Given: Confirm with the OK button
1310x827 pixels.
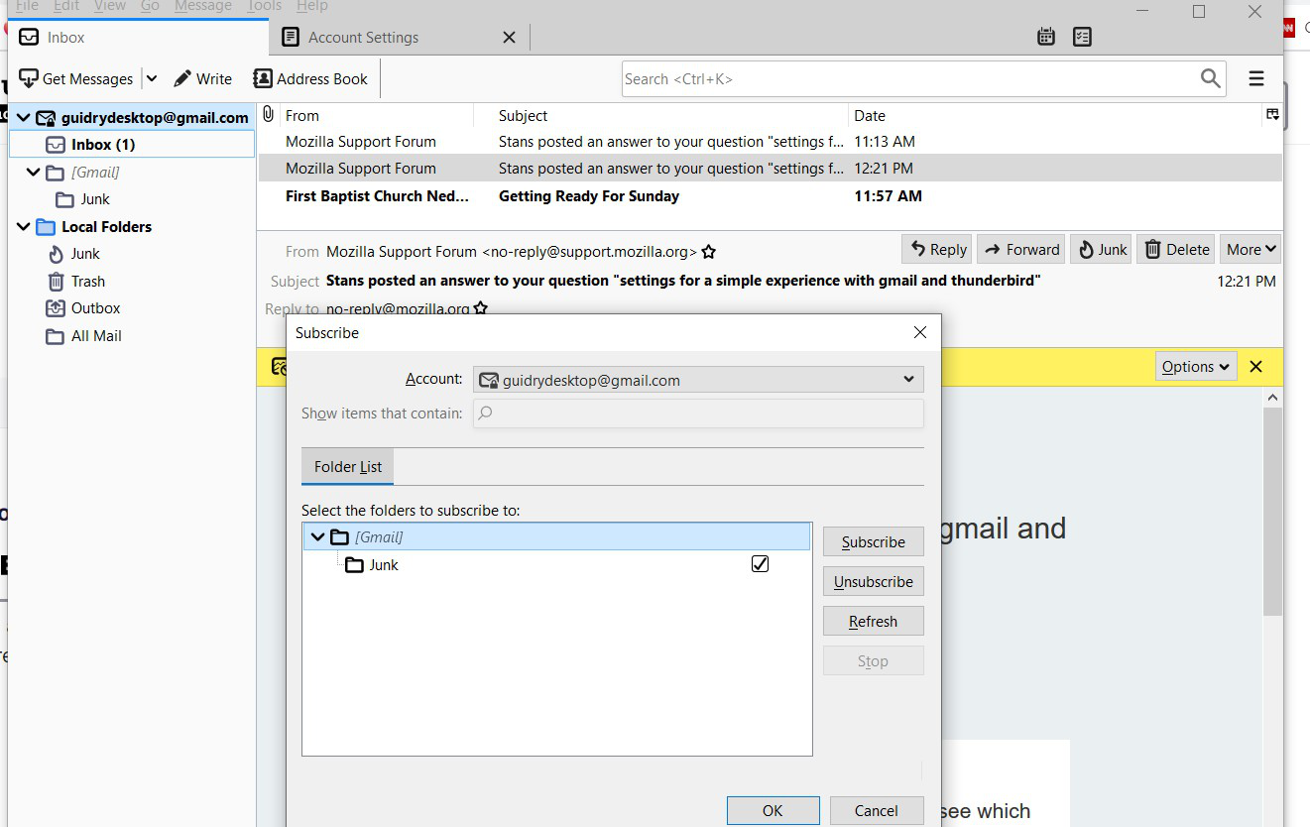Looking at the screenshot, I should [773, 810].
